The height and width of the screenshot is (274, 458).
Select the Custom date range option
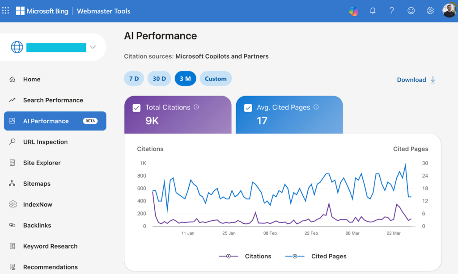216,79
